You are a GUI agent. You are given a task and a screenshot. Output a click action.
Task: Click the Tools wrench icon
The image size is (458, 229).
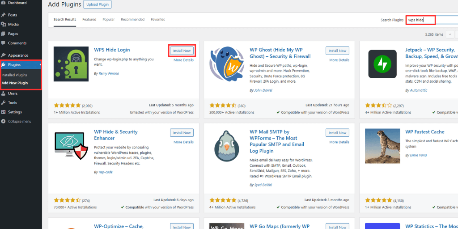coord(3,103)
